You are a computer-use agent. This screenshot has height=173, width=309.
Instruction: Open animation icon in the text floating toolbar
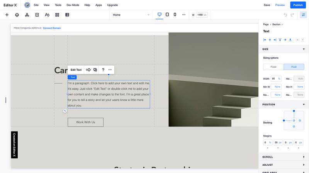point(88,70)
